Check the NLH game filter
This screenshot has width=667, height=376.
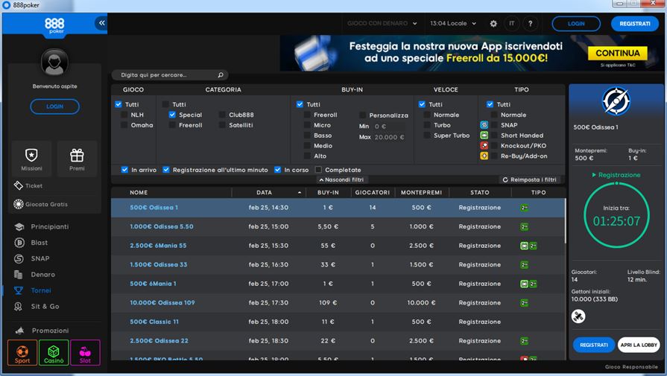coord(124,115)
